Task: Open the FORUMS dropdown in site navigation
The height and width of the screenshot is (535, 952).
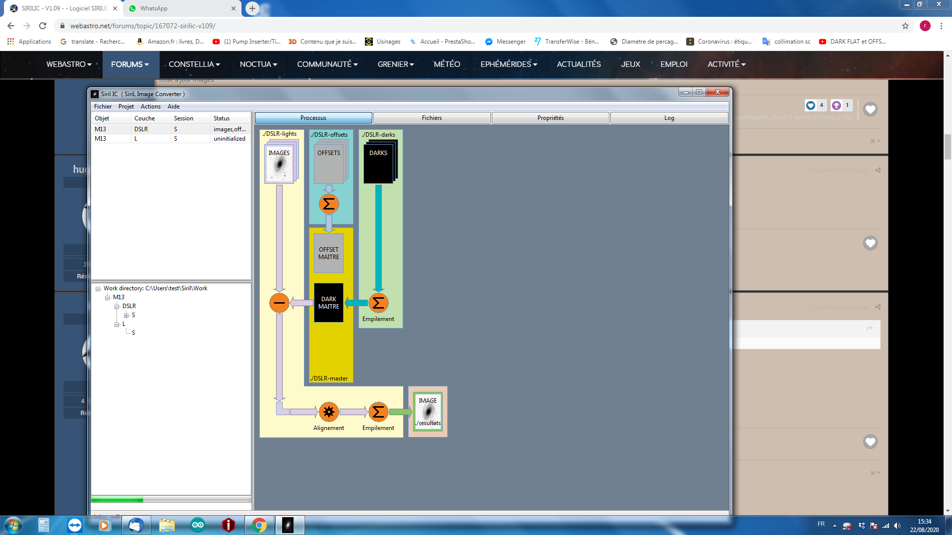Action: tap(130, 64)
